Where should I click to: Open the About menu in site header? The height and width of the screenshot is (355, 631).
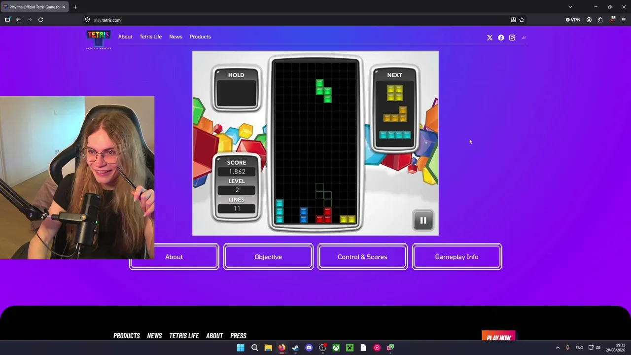tap(125, 36)
